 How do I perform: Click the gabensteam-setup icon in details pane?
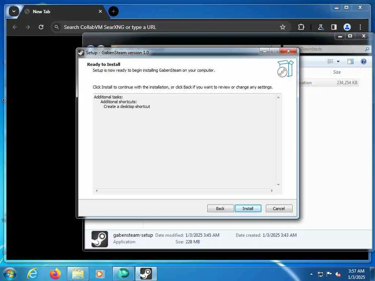[x=100, y=239]
